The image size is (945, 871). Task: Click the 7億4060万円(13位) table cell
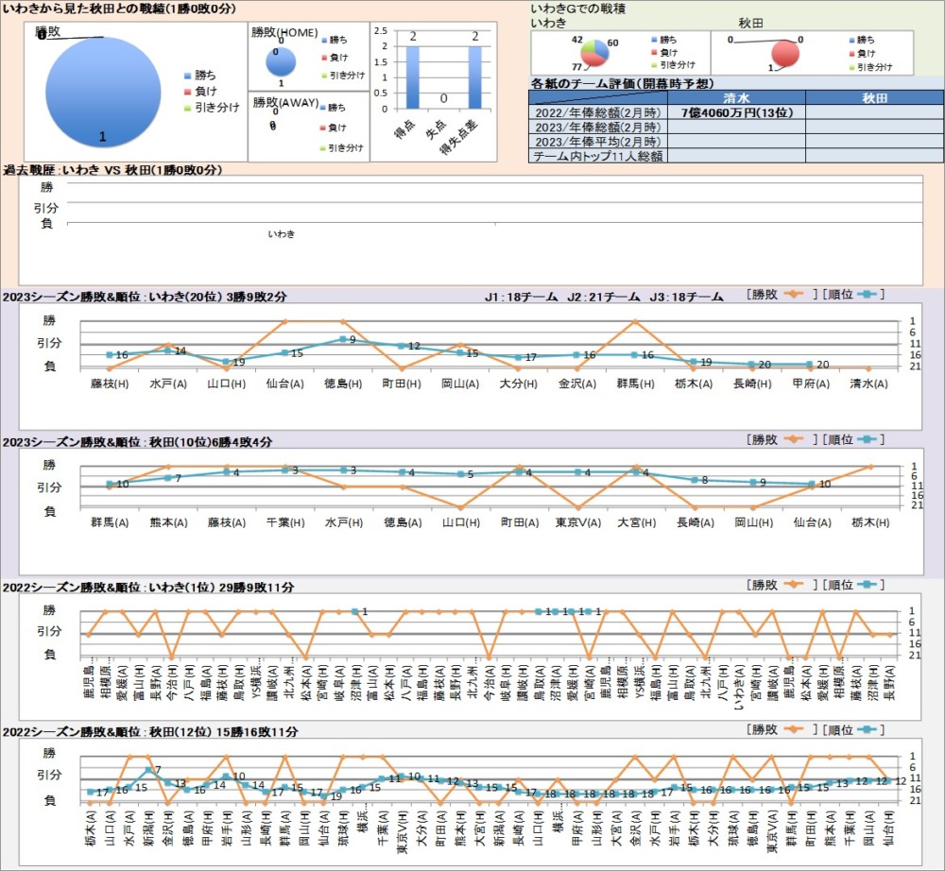click(x=736, y=112)
